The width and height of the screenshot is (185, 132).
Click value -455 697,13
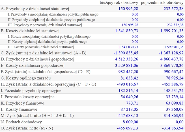[127, 128]
